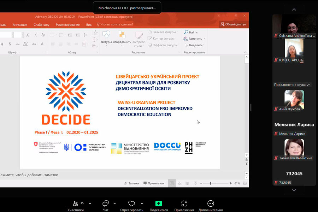Screen dimensions: 318x212
Task: Open Заливка фигуры shape fill dropdown
Action: coord(163,32)
